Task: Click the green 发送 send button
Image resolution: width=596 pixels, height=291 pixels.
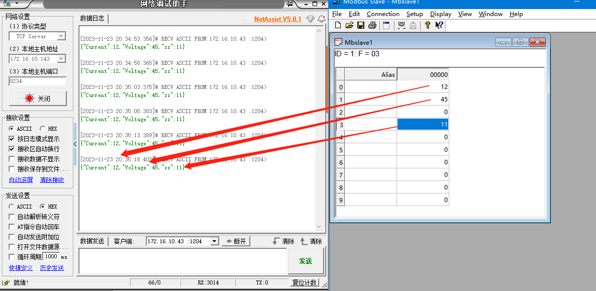Action: tap(306, 261)
